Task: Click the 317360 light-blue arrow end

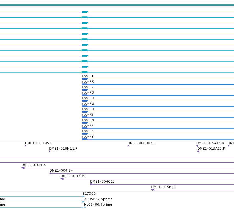Action: tap(83, 196)
